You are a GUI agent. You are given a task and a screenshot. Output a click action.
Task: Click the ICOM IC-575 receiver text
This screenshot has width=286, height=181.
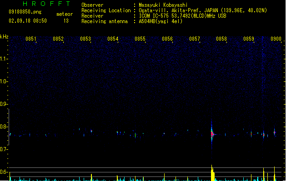coord(182,16)
